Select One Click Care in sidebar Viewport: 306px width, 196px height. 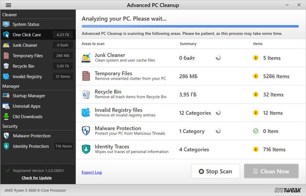click(x=27, y=35)
